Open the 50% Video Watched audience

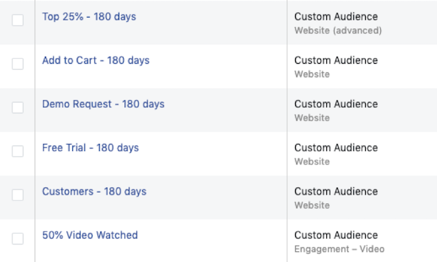point(90,235)
